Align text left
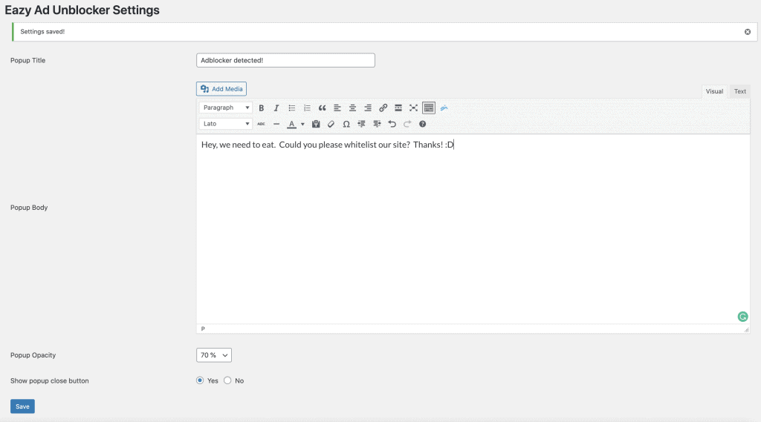 click(x=337, y=108)
